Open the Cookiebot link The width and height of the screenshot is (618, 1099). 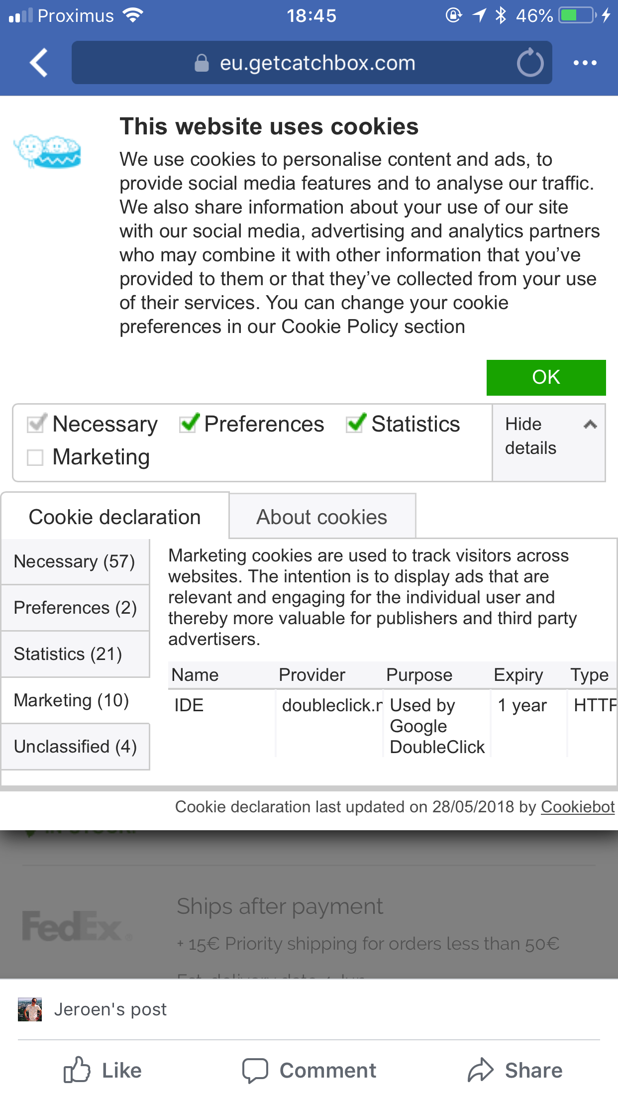pos(578,807)
